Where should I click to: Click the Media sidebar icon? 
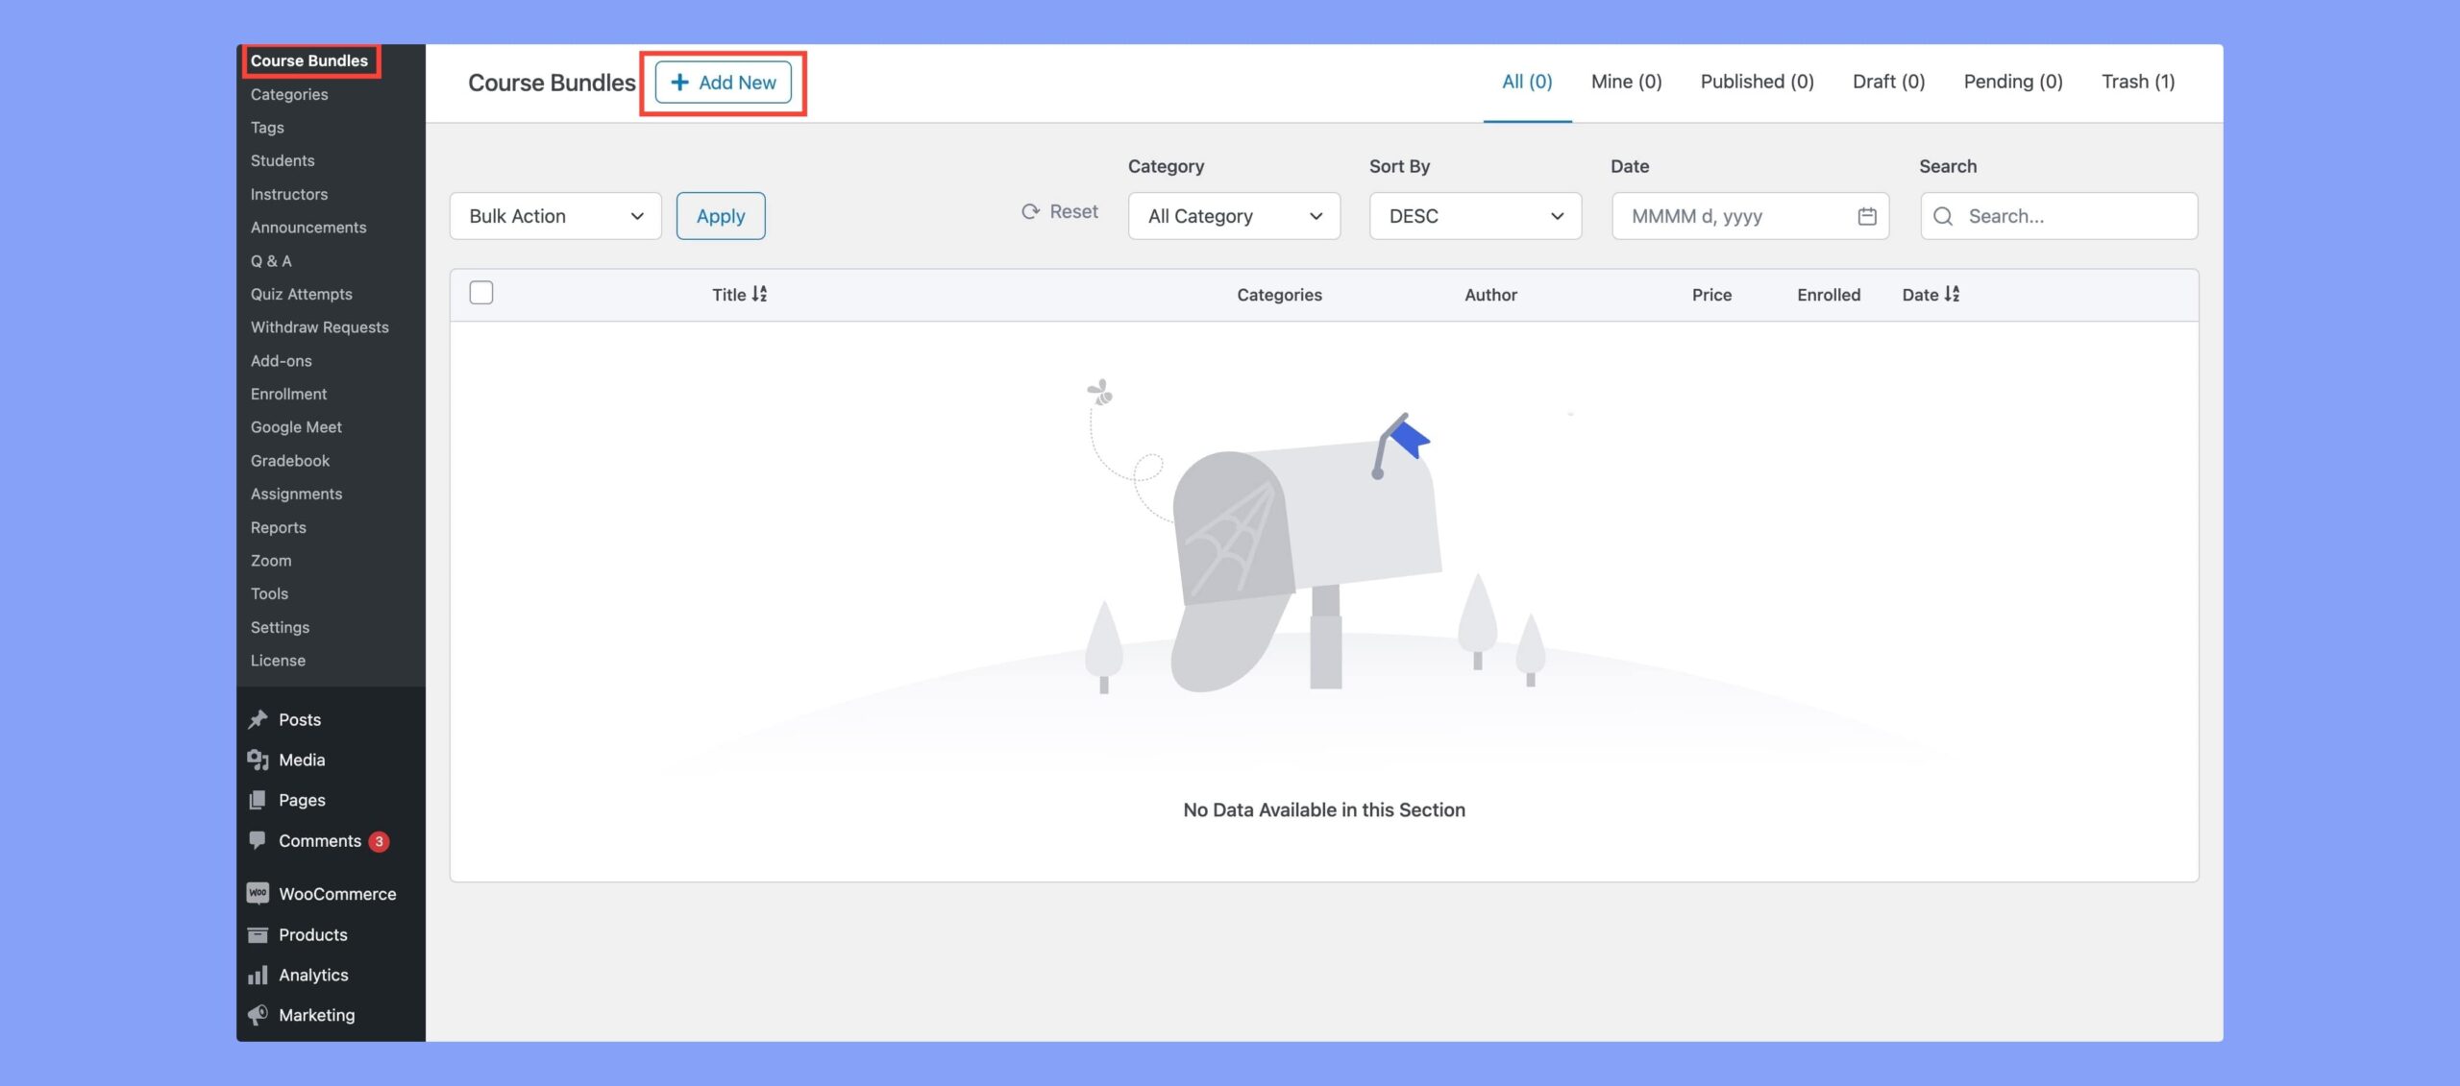point(256,760)
